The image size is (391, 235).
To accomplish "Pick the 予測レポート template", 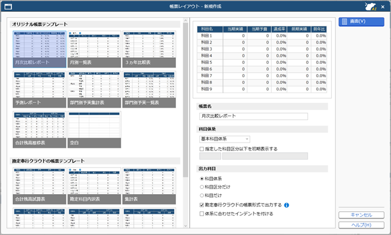I will 40,89.
